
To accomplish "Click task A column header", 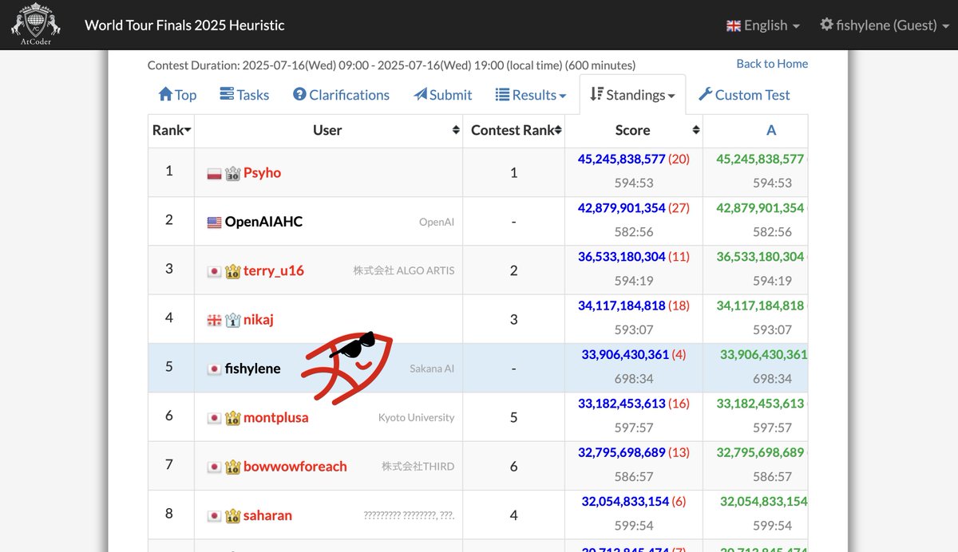I will point(770,130).
